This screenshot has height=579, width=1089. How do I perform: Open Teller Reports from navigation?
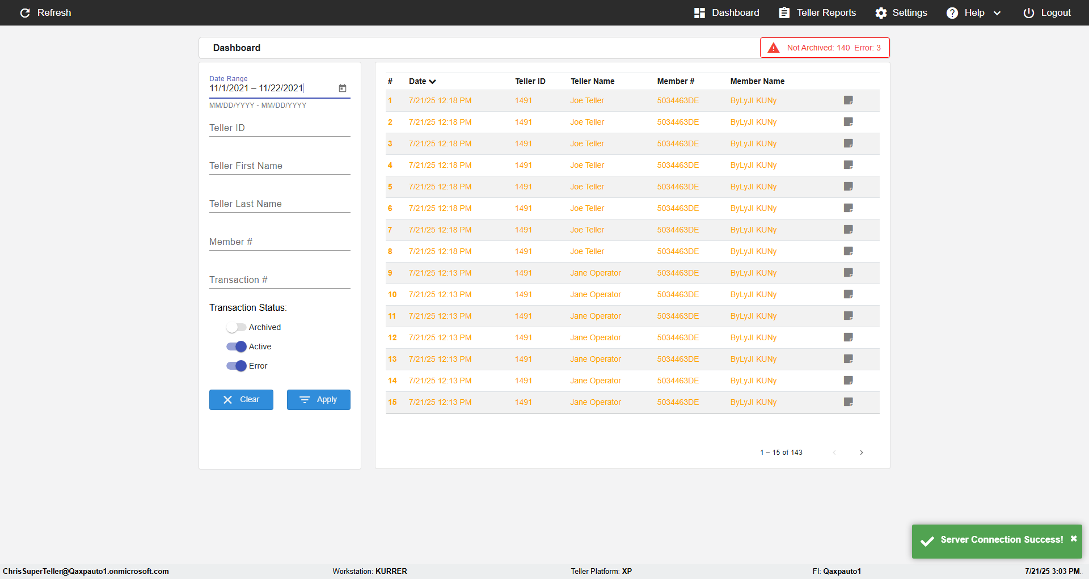click(817, 12)
